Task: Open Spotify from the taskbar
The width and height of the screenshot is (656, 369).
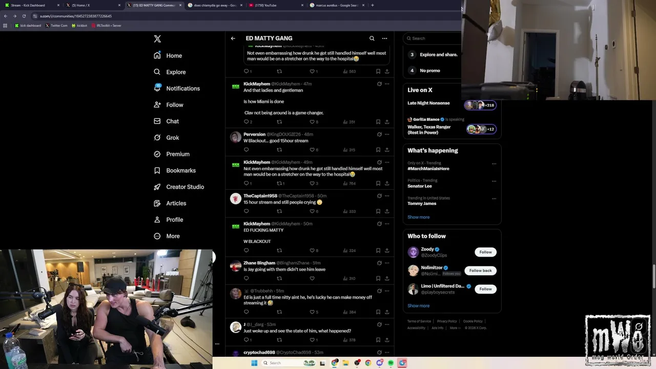Action: [x=391, y=363]
